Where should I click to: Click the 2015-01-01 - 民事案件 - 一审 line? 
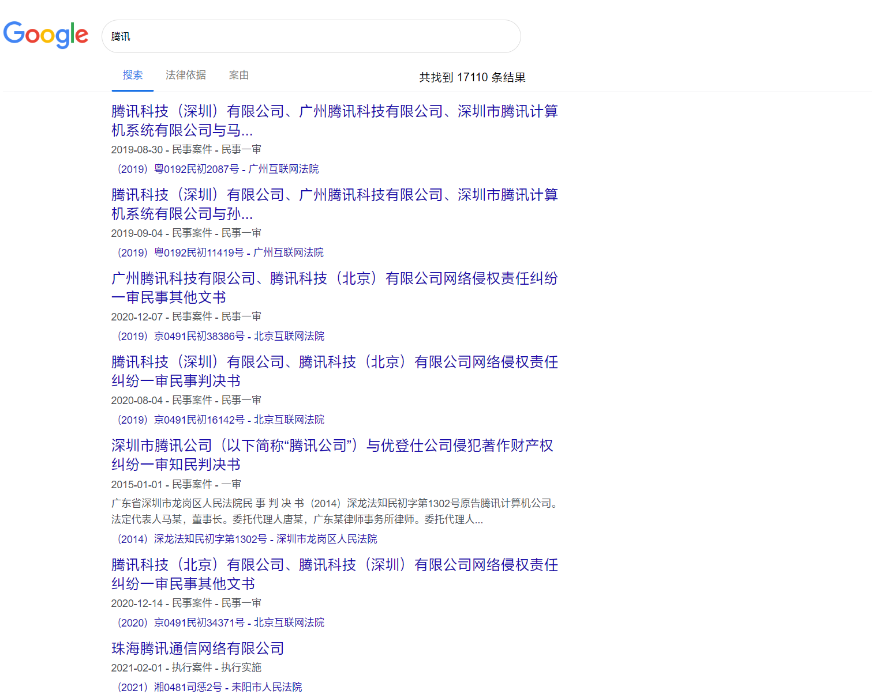[177, 484]
